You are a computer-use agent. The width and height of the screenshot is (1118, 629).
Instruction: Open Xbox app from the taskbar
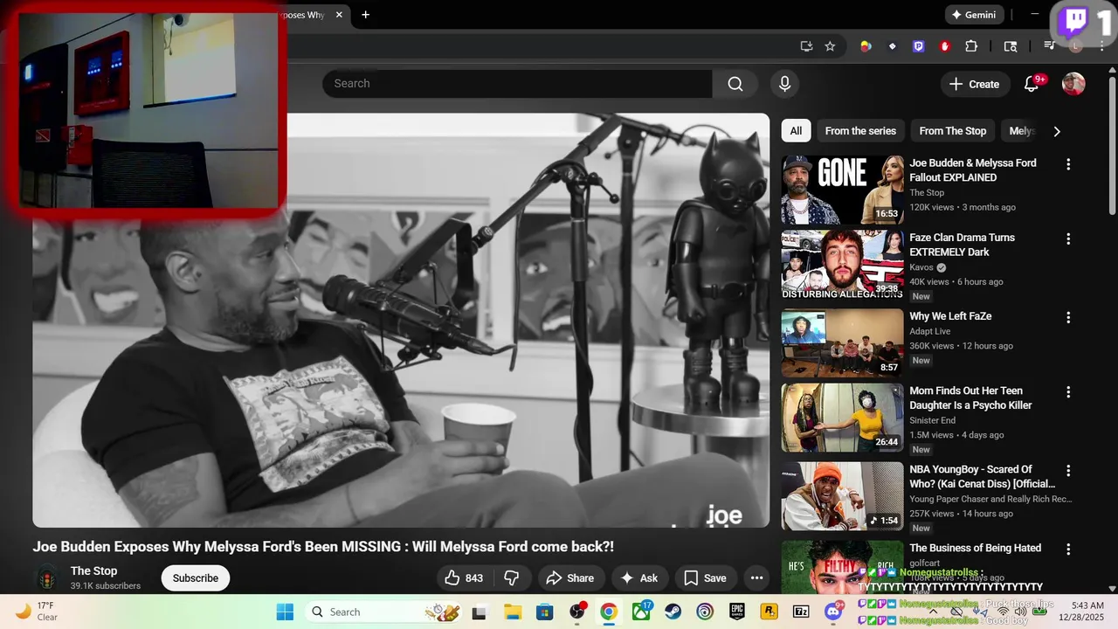(641, 612)
